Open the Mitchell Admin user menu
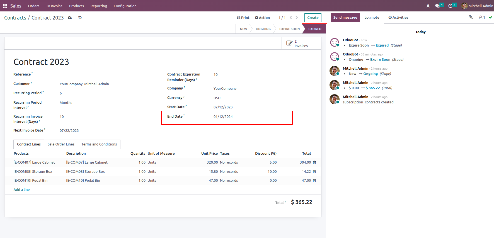Screen dimensions: 494x238 tap(477, 6)
